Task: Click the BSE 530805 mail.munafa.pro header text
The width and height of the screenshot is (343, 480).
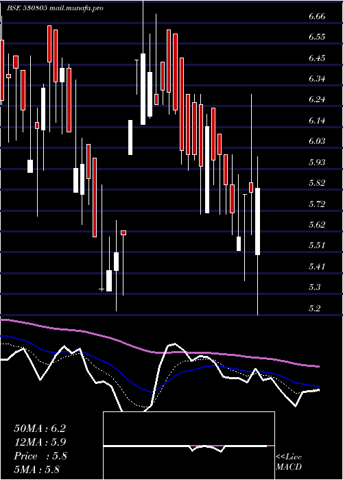Action: point(55,8)
